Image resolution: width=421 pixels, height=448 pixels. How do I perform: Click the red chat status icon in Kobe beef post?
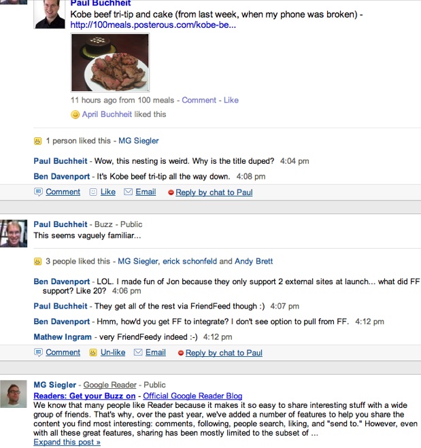pyautogui.click(x=171, y=193)
